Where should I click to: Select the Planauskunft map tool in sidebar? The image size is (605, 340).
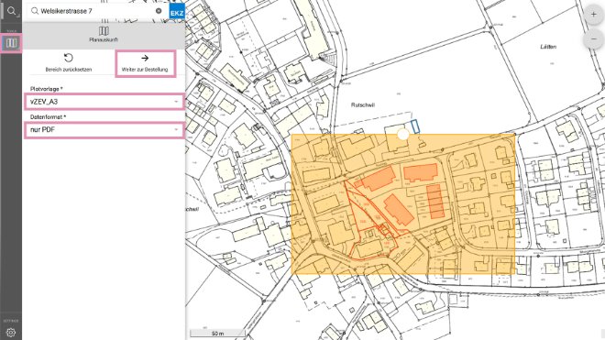pos(11,43)
